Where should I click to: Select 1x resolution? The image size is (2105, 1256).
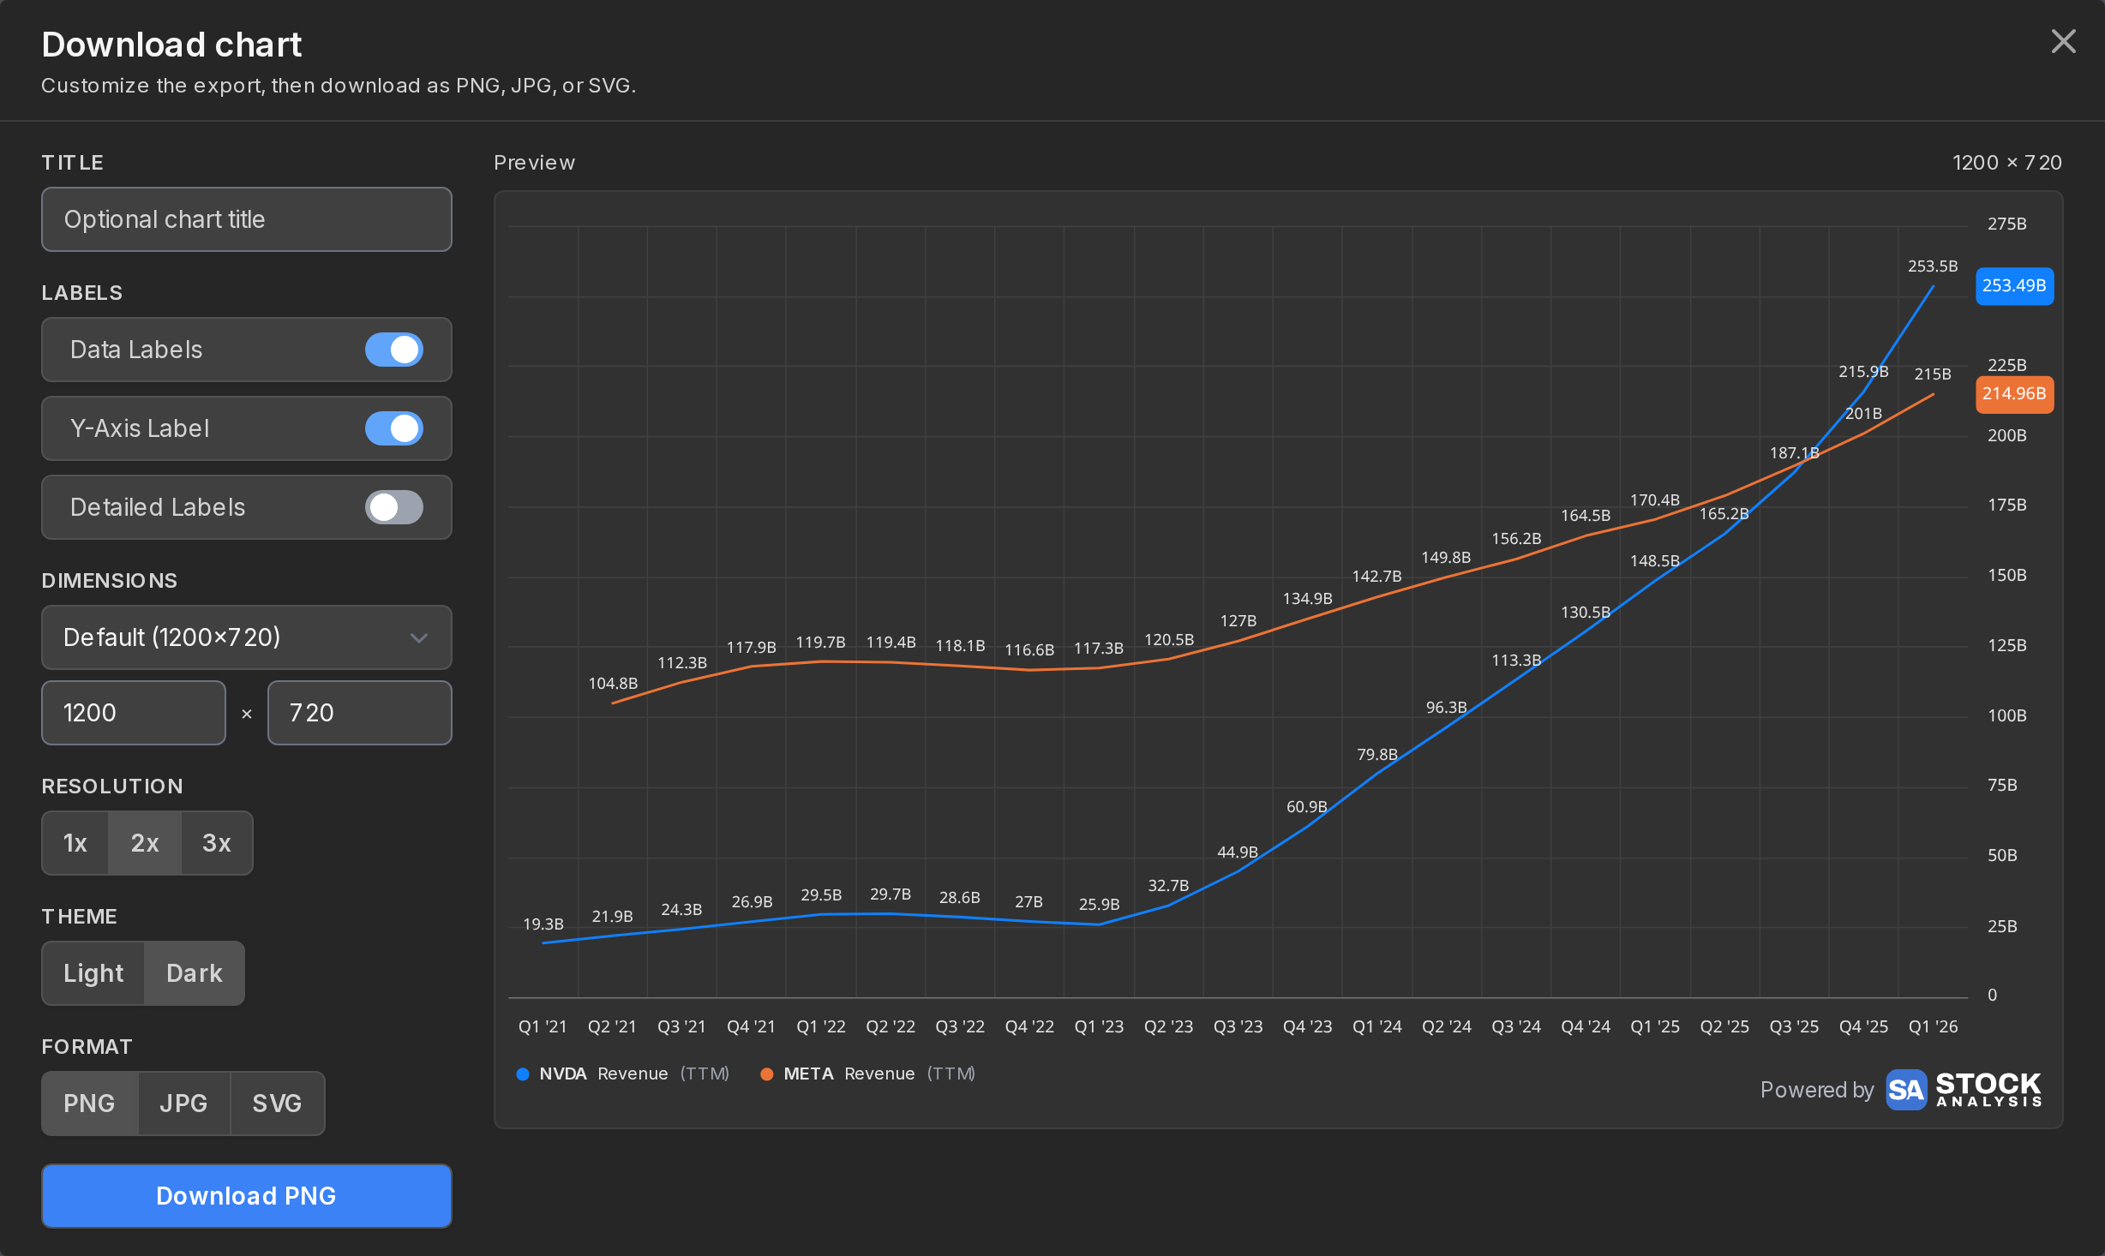pos(75,843)
